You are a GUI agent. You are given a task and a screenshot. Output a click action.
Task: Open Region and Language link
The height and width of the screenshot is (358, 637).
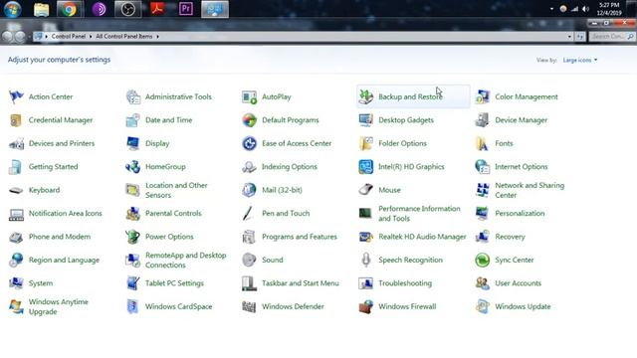[64, 261]
